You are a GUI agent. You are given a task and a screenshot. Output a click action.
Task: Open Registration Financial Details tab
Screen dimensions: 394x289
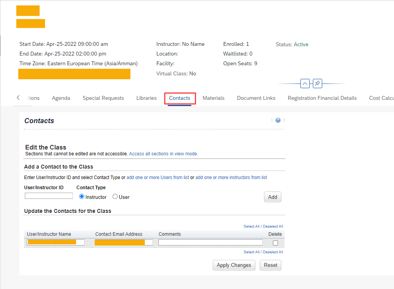coord(322,98)
